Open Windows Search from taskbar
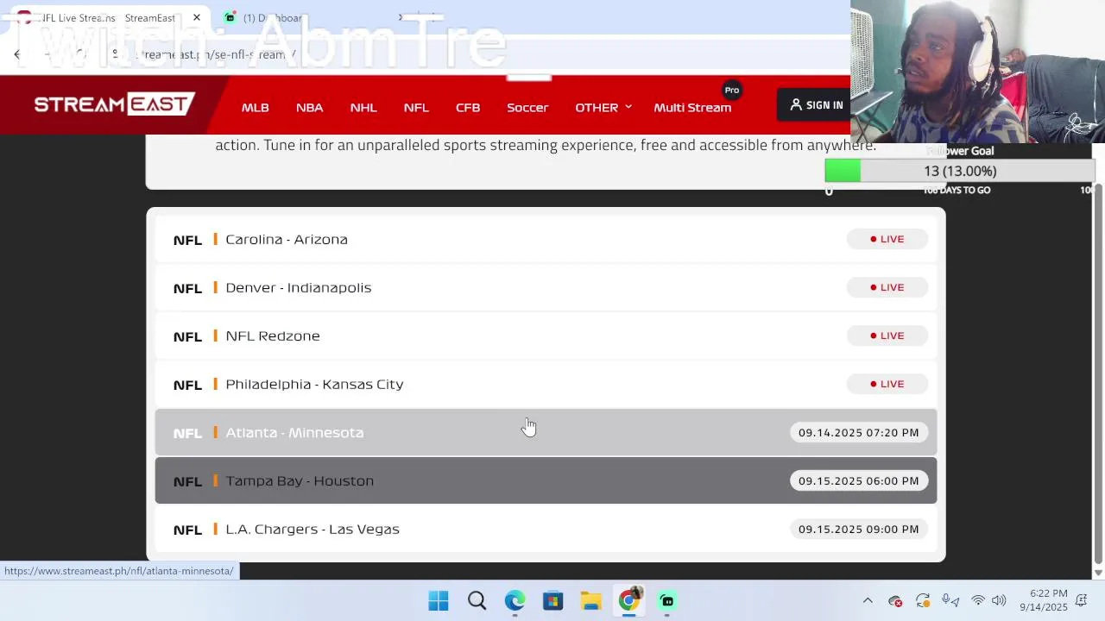The height and width of the screenshot is (621, 1105). (477, 601)
